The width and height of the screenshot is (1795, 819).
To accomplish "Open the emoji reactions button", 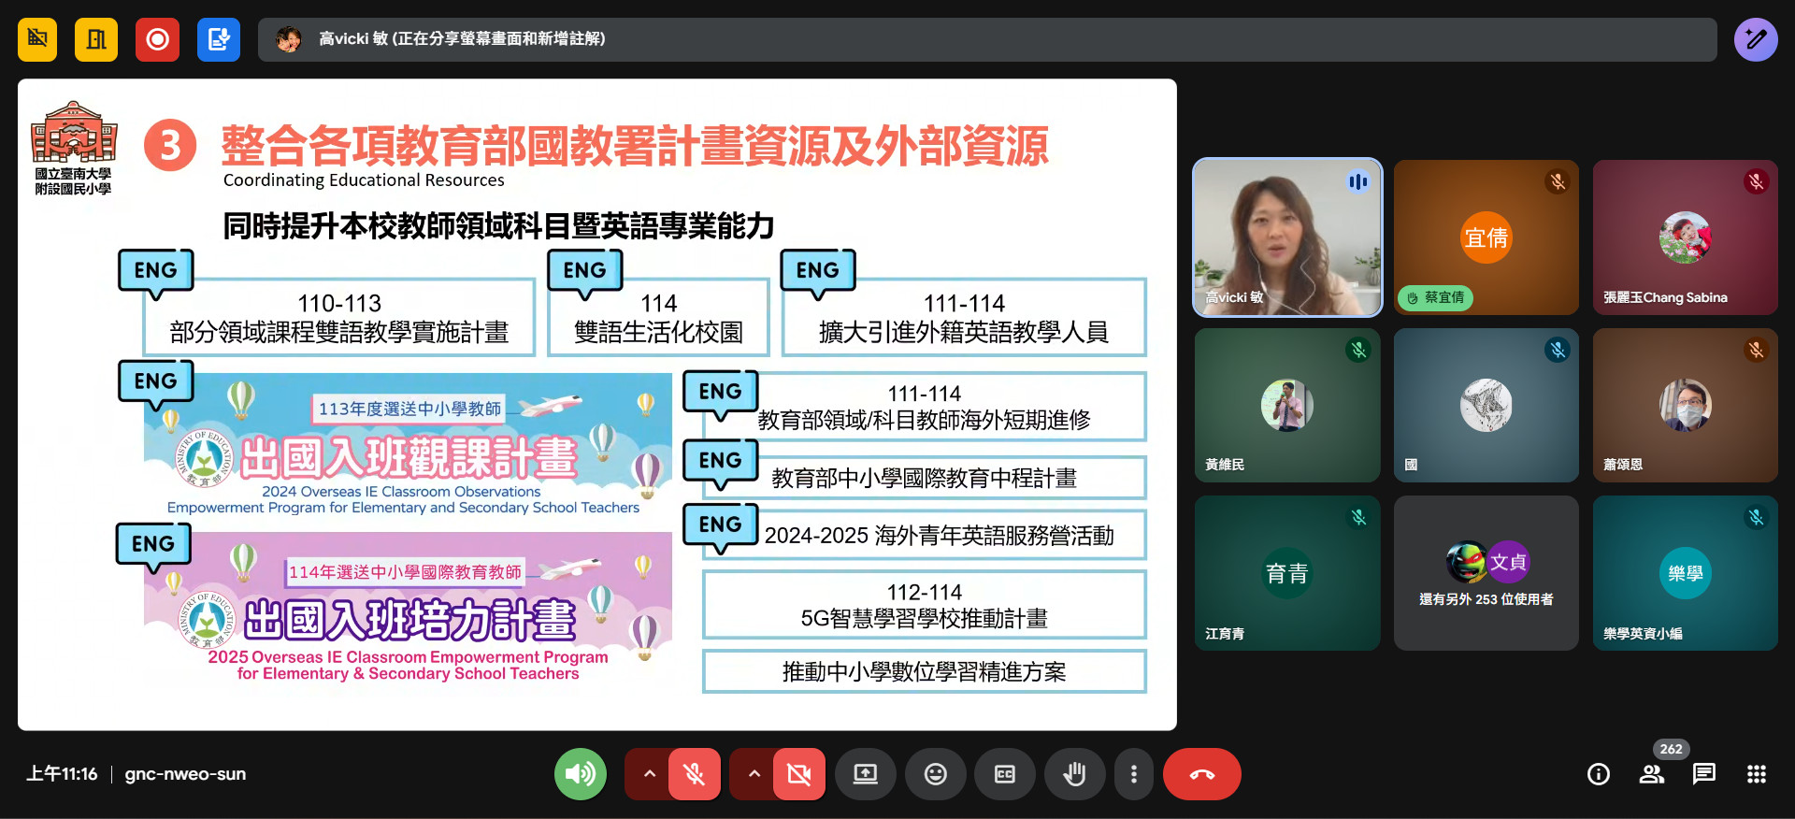I will coord(935,774).
